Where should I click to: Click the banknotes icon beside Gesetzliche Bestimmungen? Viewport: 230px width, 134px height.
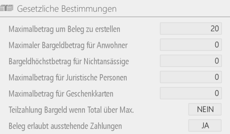point(7,8)
